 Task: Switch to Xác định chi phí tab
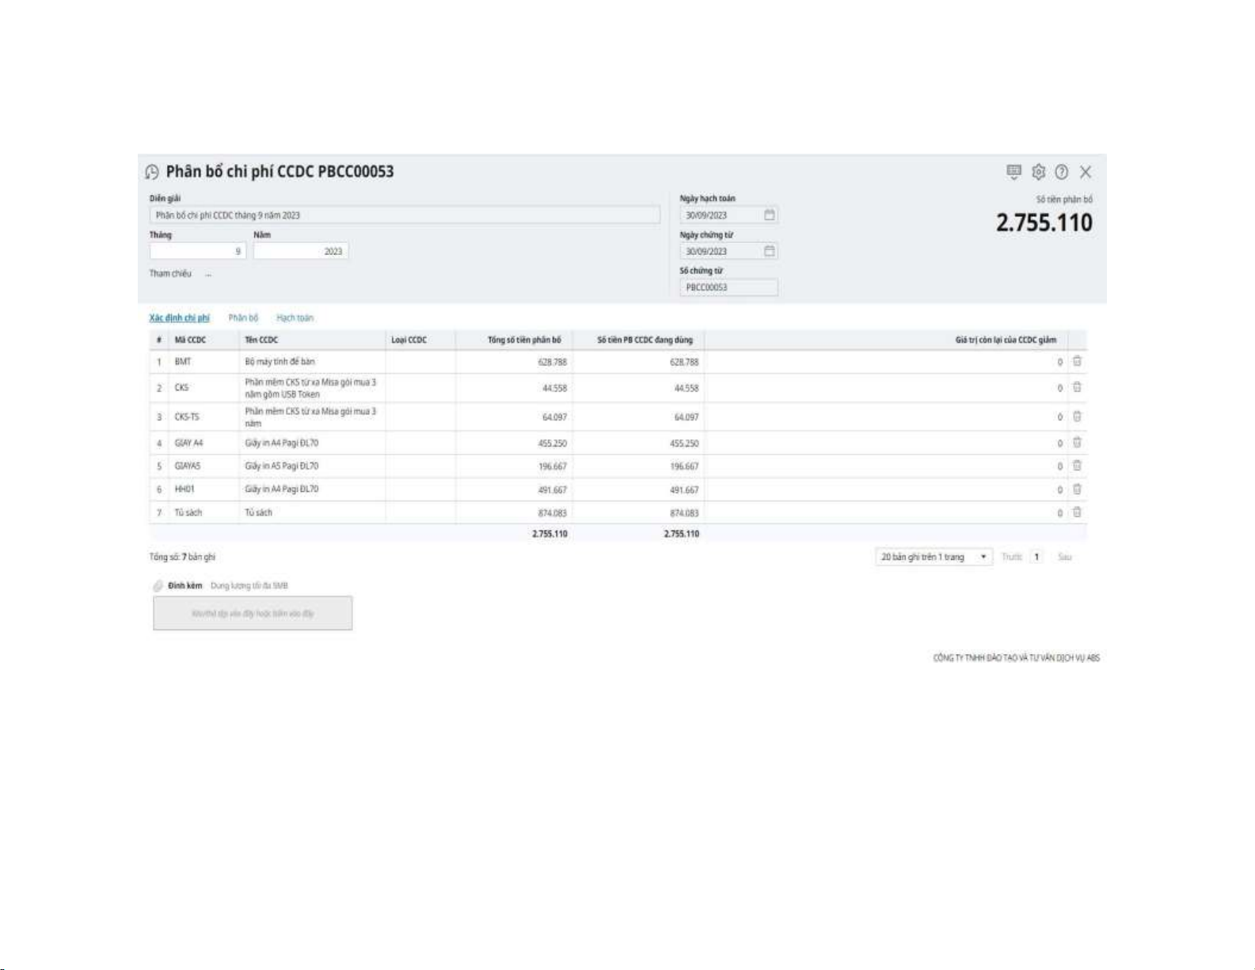click(180, 318)
